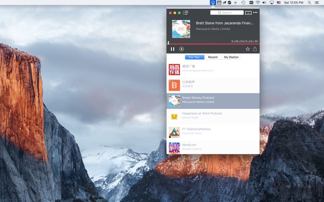The width and height of the screenshot is (324, 202).
Task: Click the 糖蒜广播 red artwork thumbnail
Action: (174, 69)
